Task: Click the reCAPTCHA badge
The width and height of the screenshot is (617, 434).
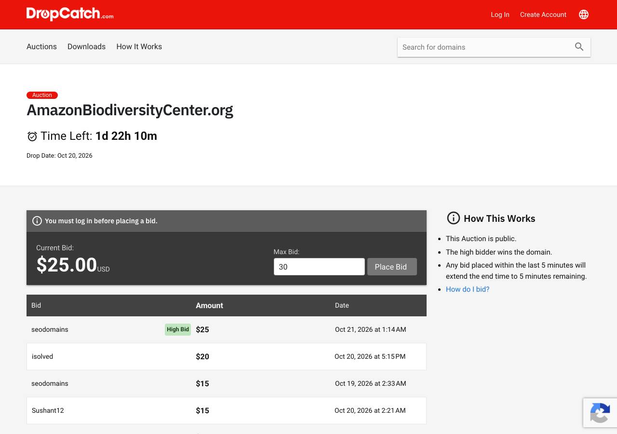Action: pyautogui.click(x=600, y=413)
